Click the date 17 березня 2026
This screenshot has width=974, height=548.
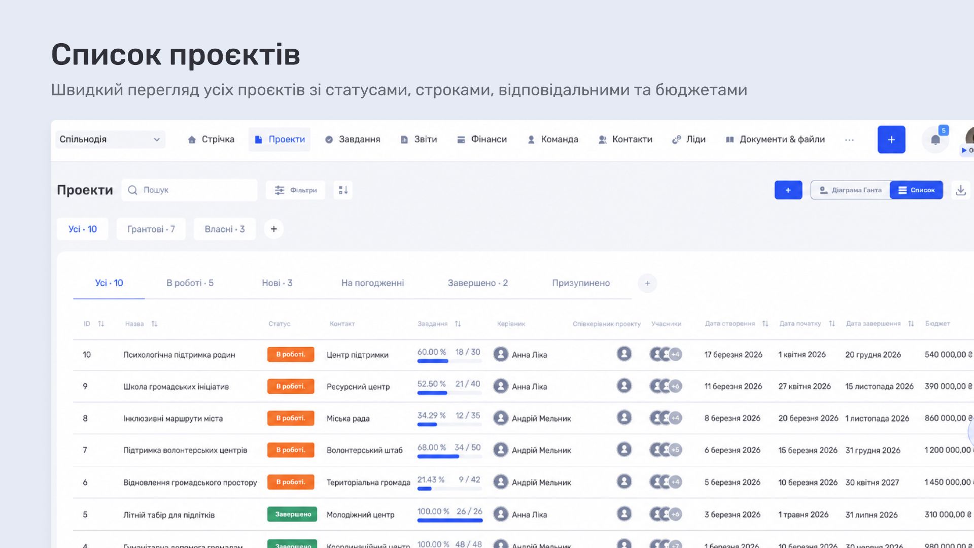click(733, 355)
